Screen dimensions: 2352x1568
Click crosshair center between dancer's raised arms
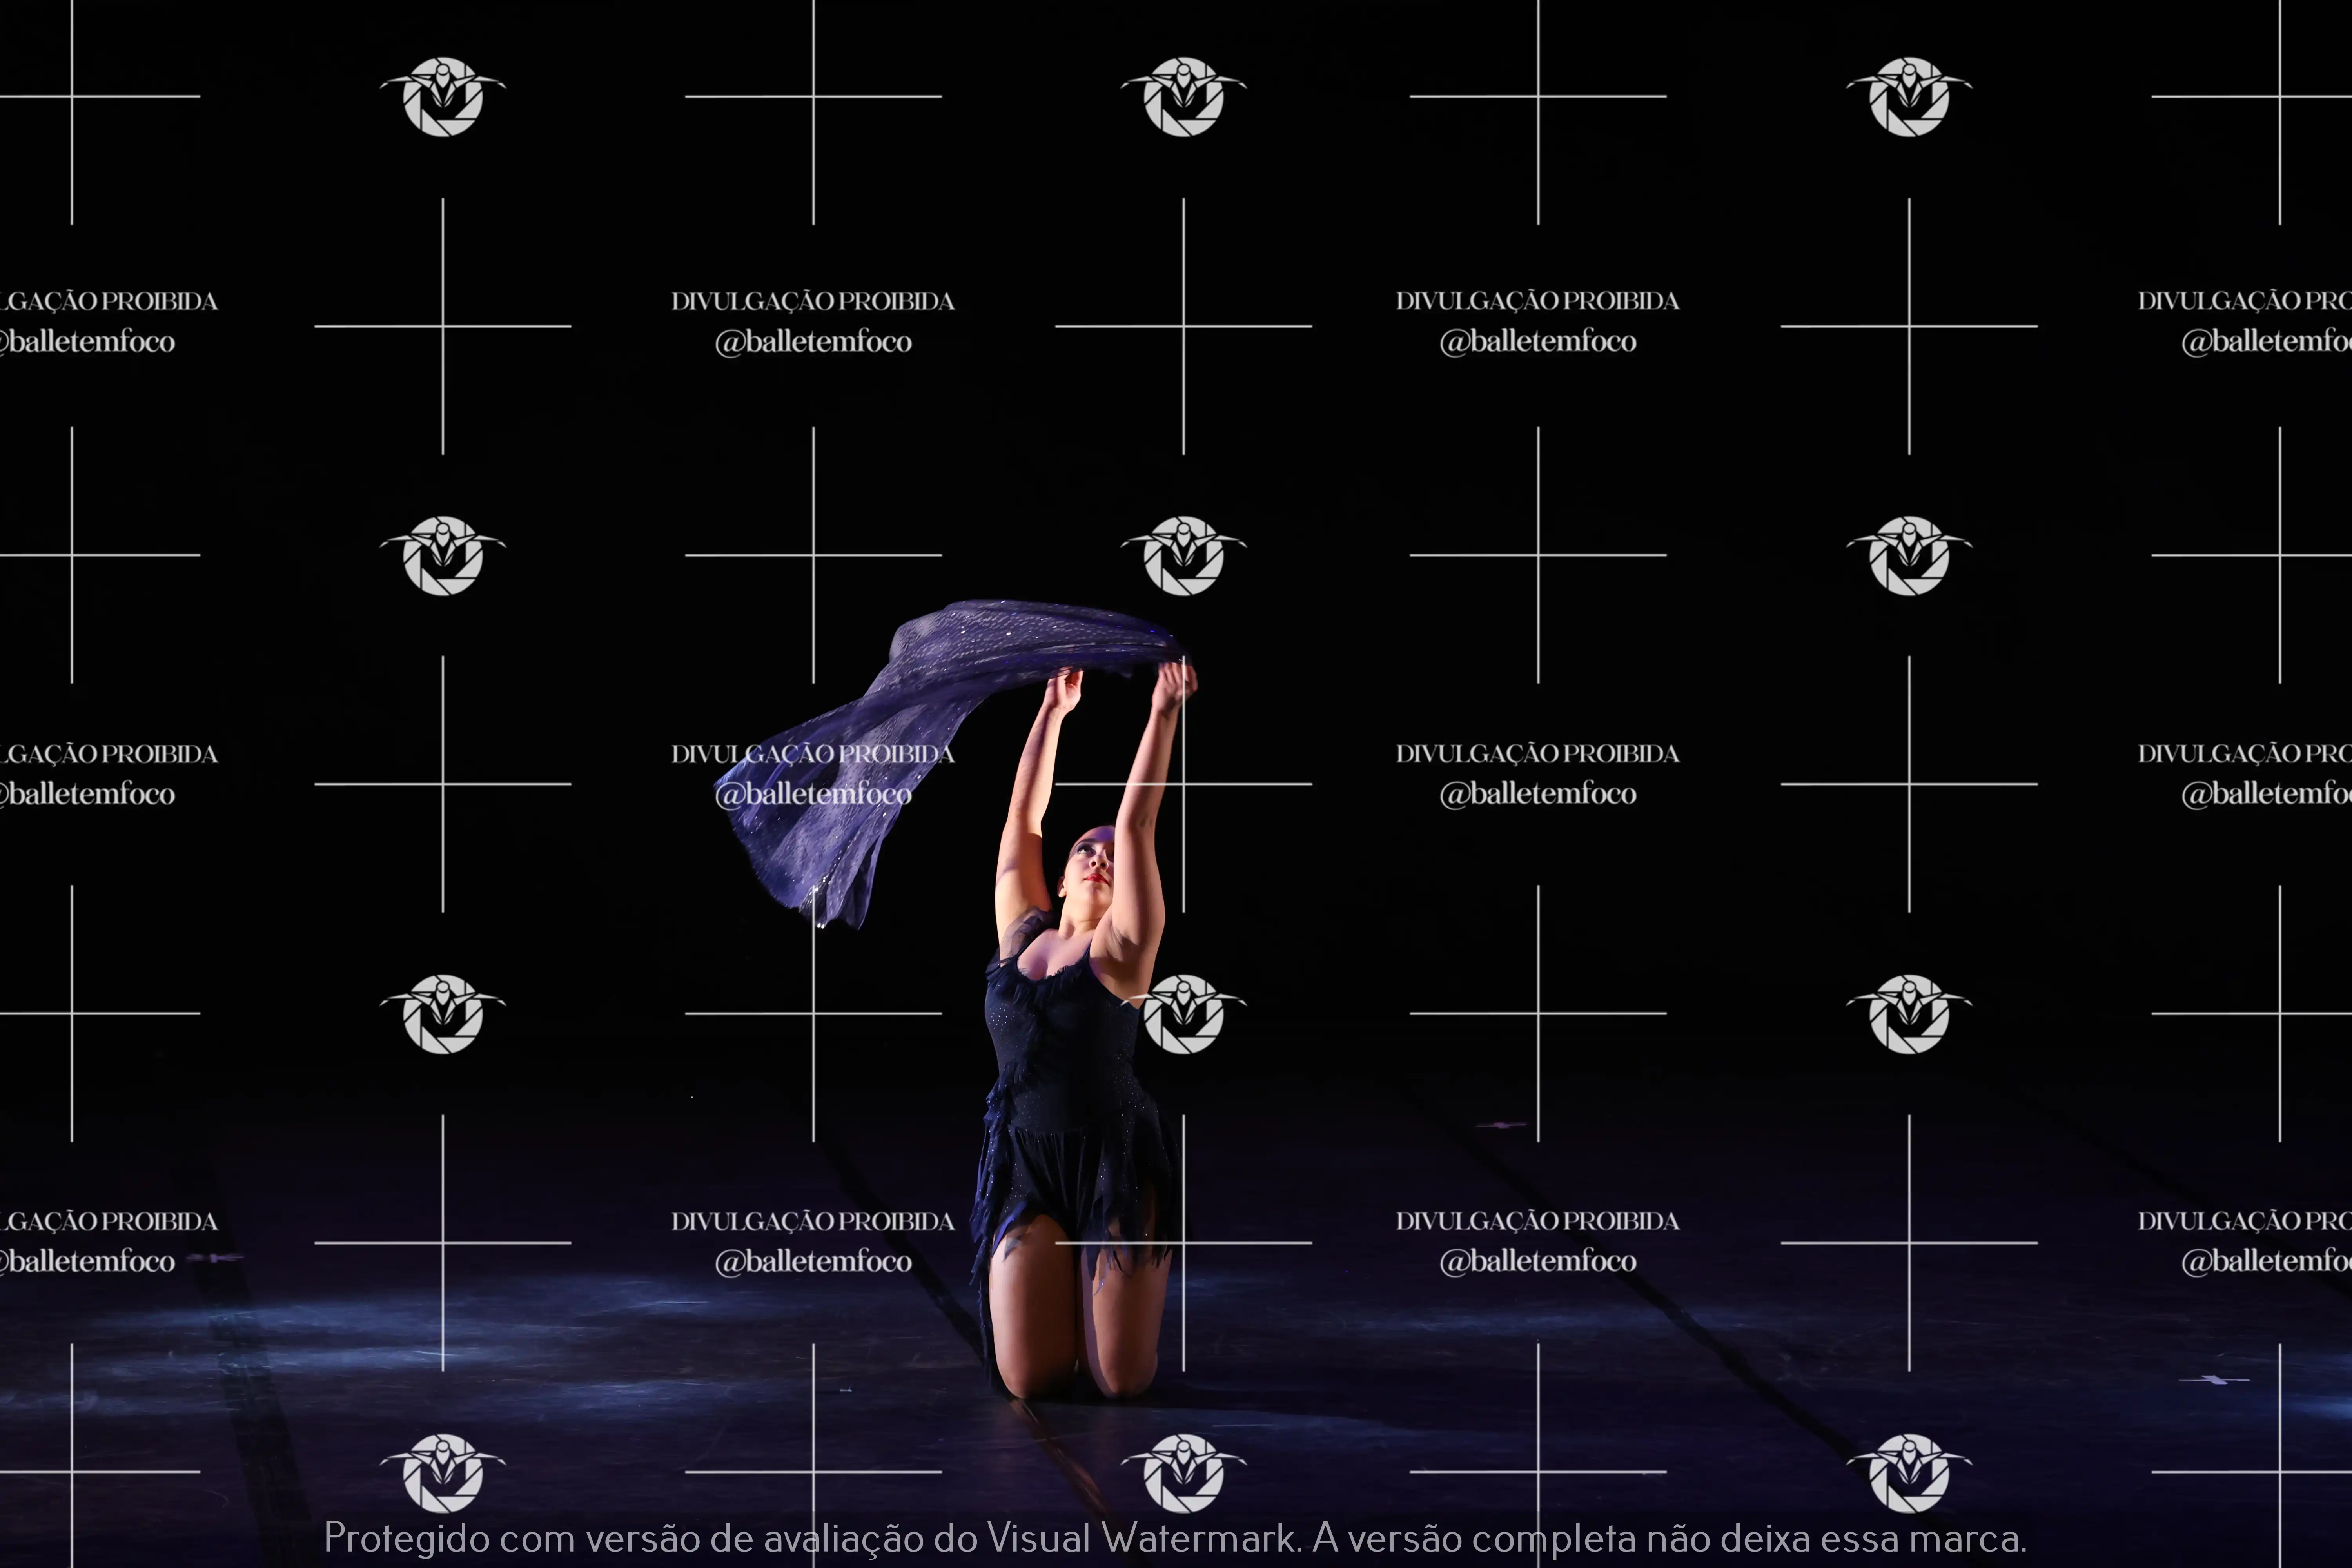[1184, 784]
